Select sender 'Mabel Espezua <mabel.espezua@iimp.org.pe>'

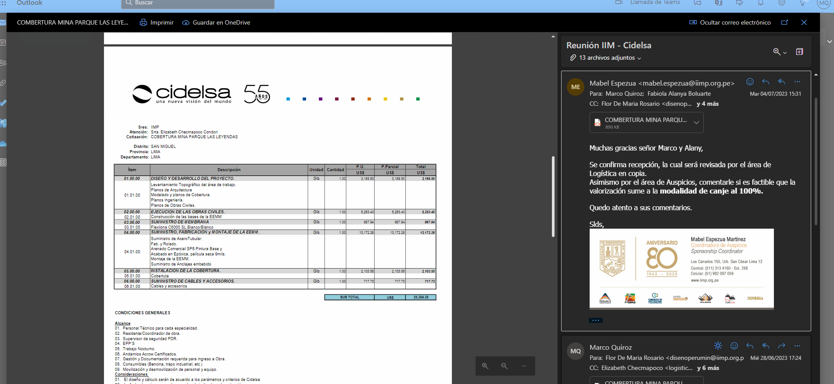[x=662, y=83]
